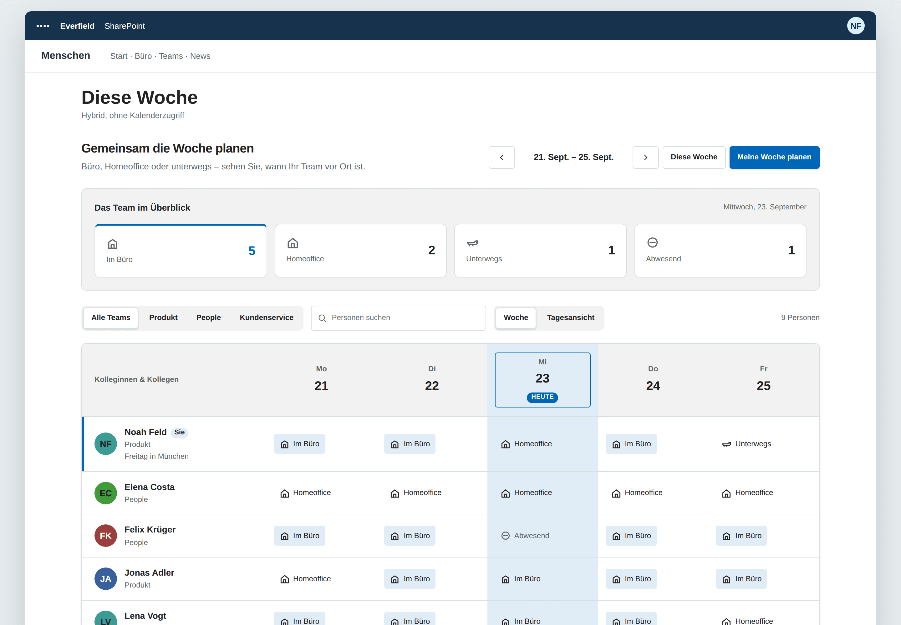Image resolution: width=901 pixels, height=625 pixels.
Task: Click the Menschen site title
Action: pos(65,56)
